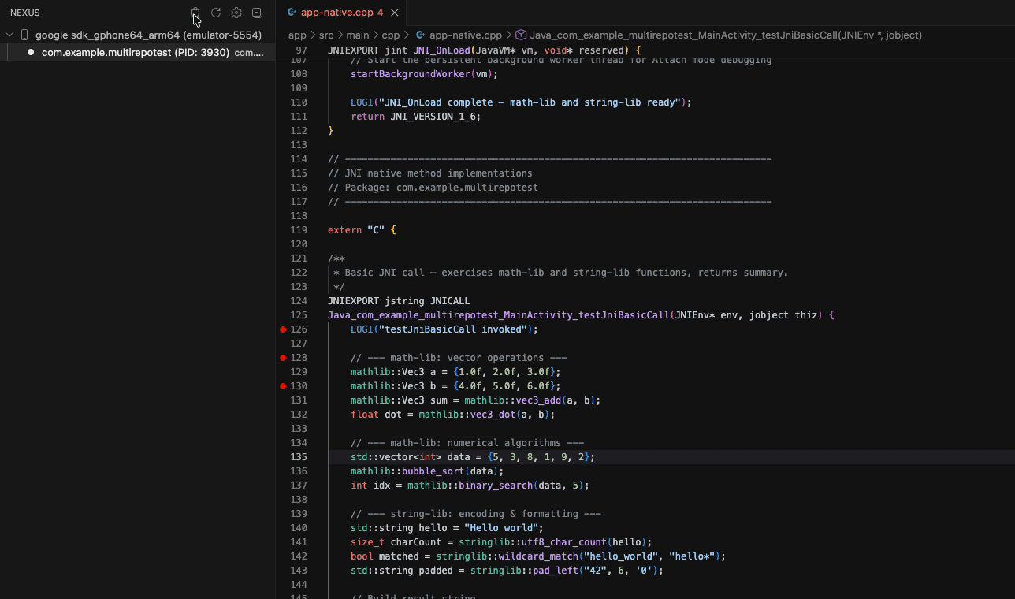This screenshot has height=599, width=1015.
Task: Collapse all items in NEXUS panel
Action: [x=257, y=13]
